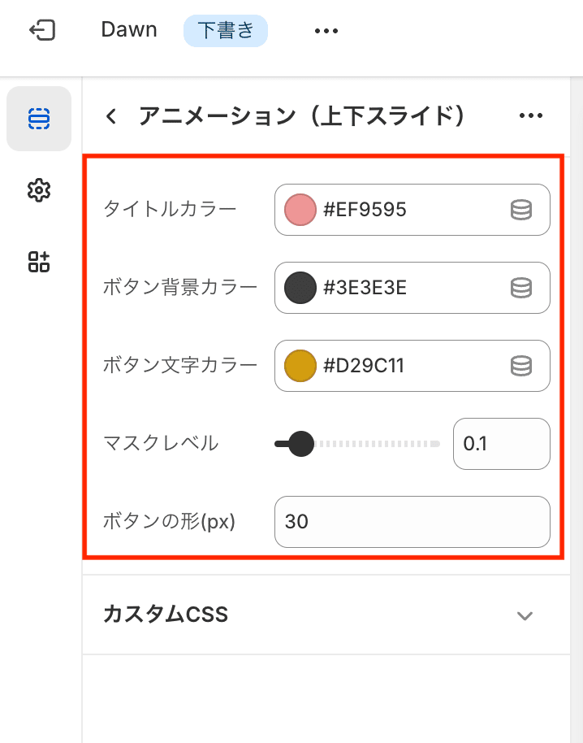Open section options menu beside アニメーション title

click(x=530, y=115)
